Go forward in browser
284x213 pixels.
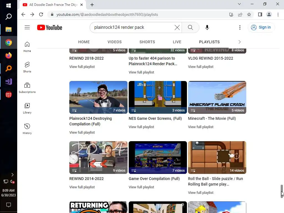pos(32,14)
